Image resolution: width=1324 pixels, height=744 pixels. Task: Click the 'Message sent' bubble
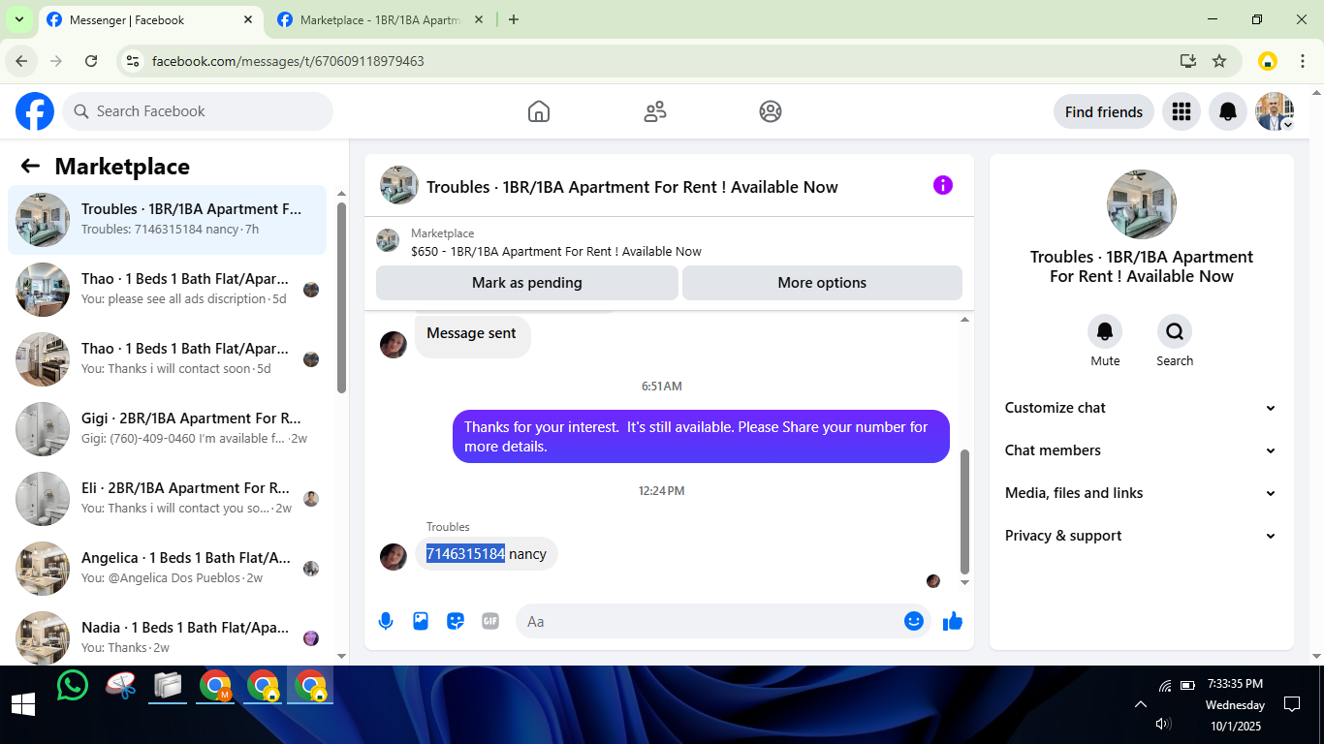pyautogui.click(x=473, y=336)
